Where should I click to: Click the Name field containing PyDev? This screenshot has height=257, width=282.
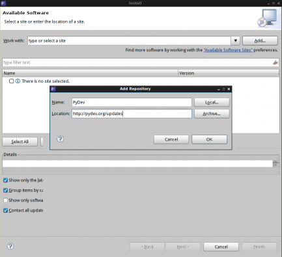click(x=132, y=102)
